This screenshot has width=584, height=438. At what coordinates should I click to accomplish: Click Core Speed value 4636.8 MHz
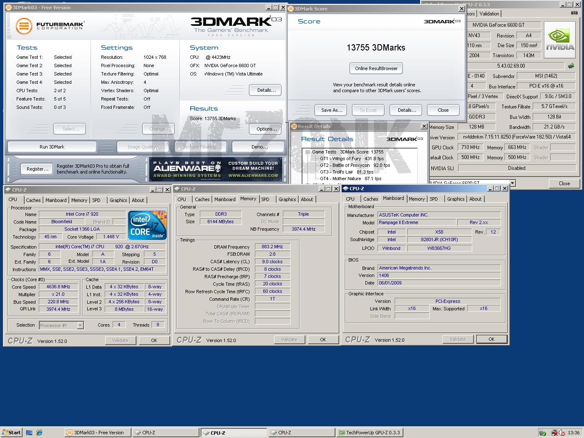(x=58, y=287)
